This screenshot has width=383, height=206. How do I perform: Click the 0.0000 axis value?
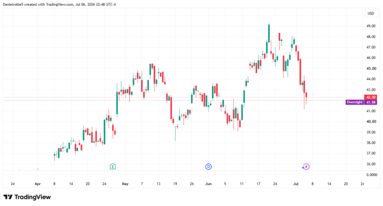point(371,175)
